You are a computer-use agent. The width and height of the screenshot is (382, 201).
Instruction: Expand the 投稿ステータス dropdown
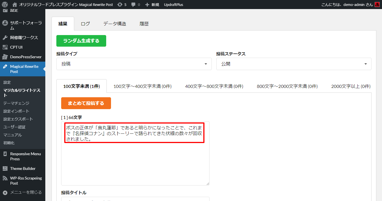pyautogui.click(x=294, y=64)
